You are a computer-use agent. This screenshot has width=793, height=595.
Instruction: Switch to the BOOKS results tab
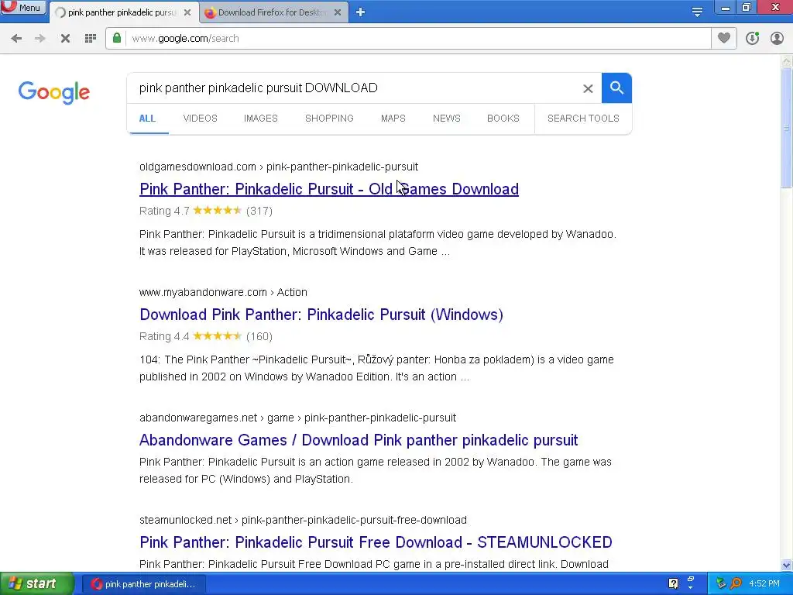pos(503,119)
